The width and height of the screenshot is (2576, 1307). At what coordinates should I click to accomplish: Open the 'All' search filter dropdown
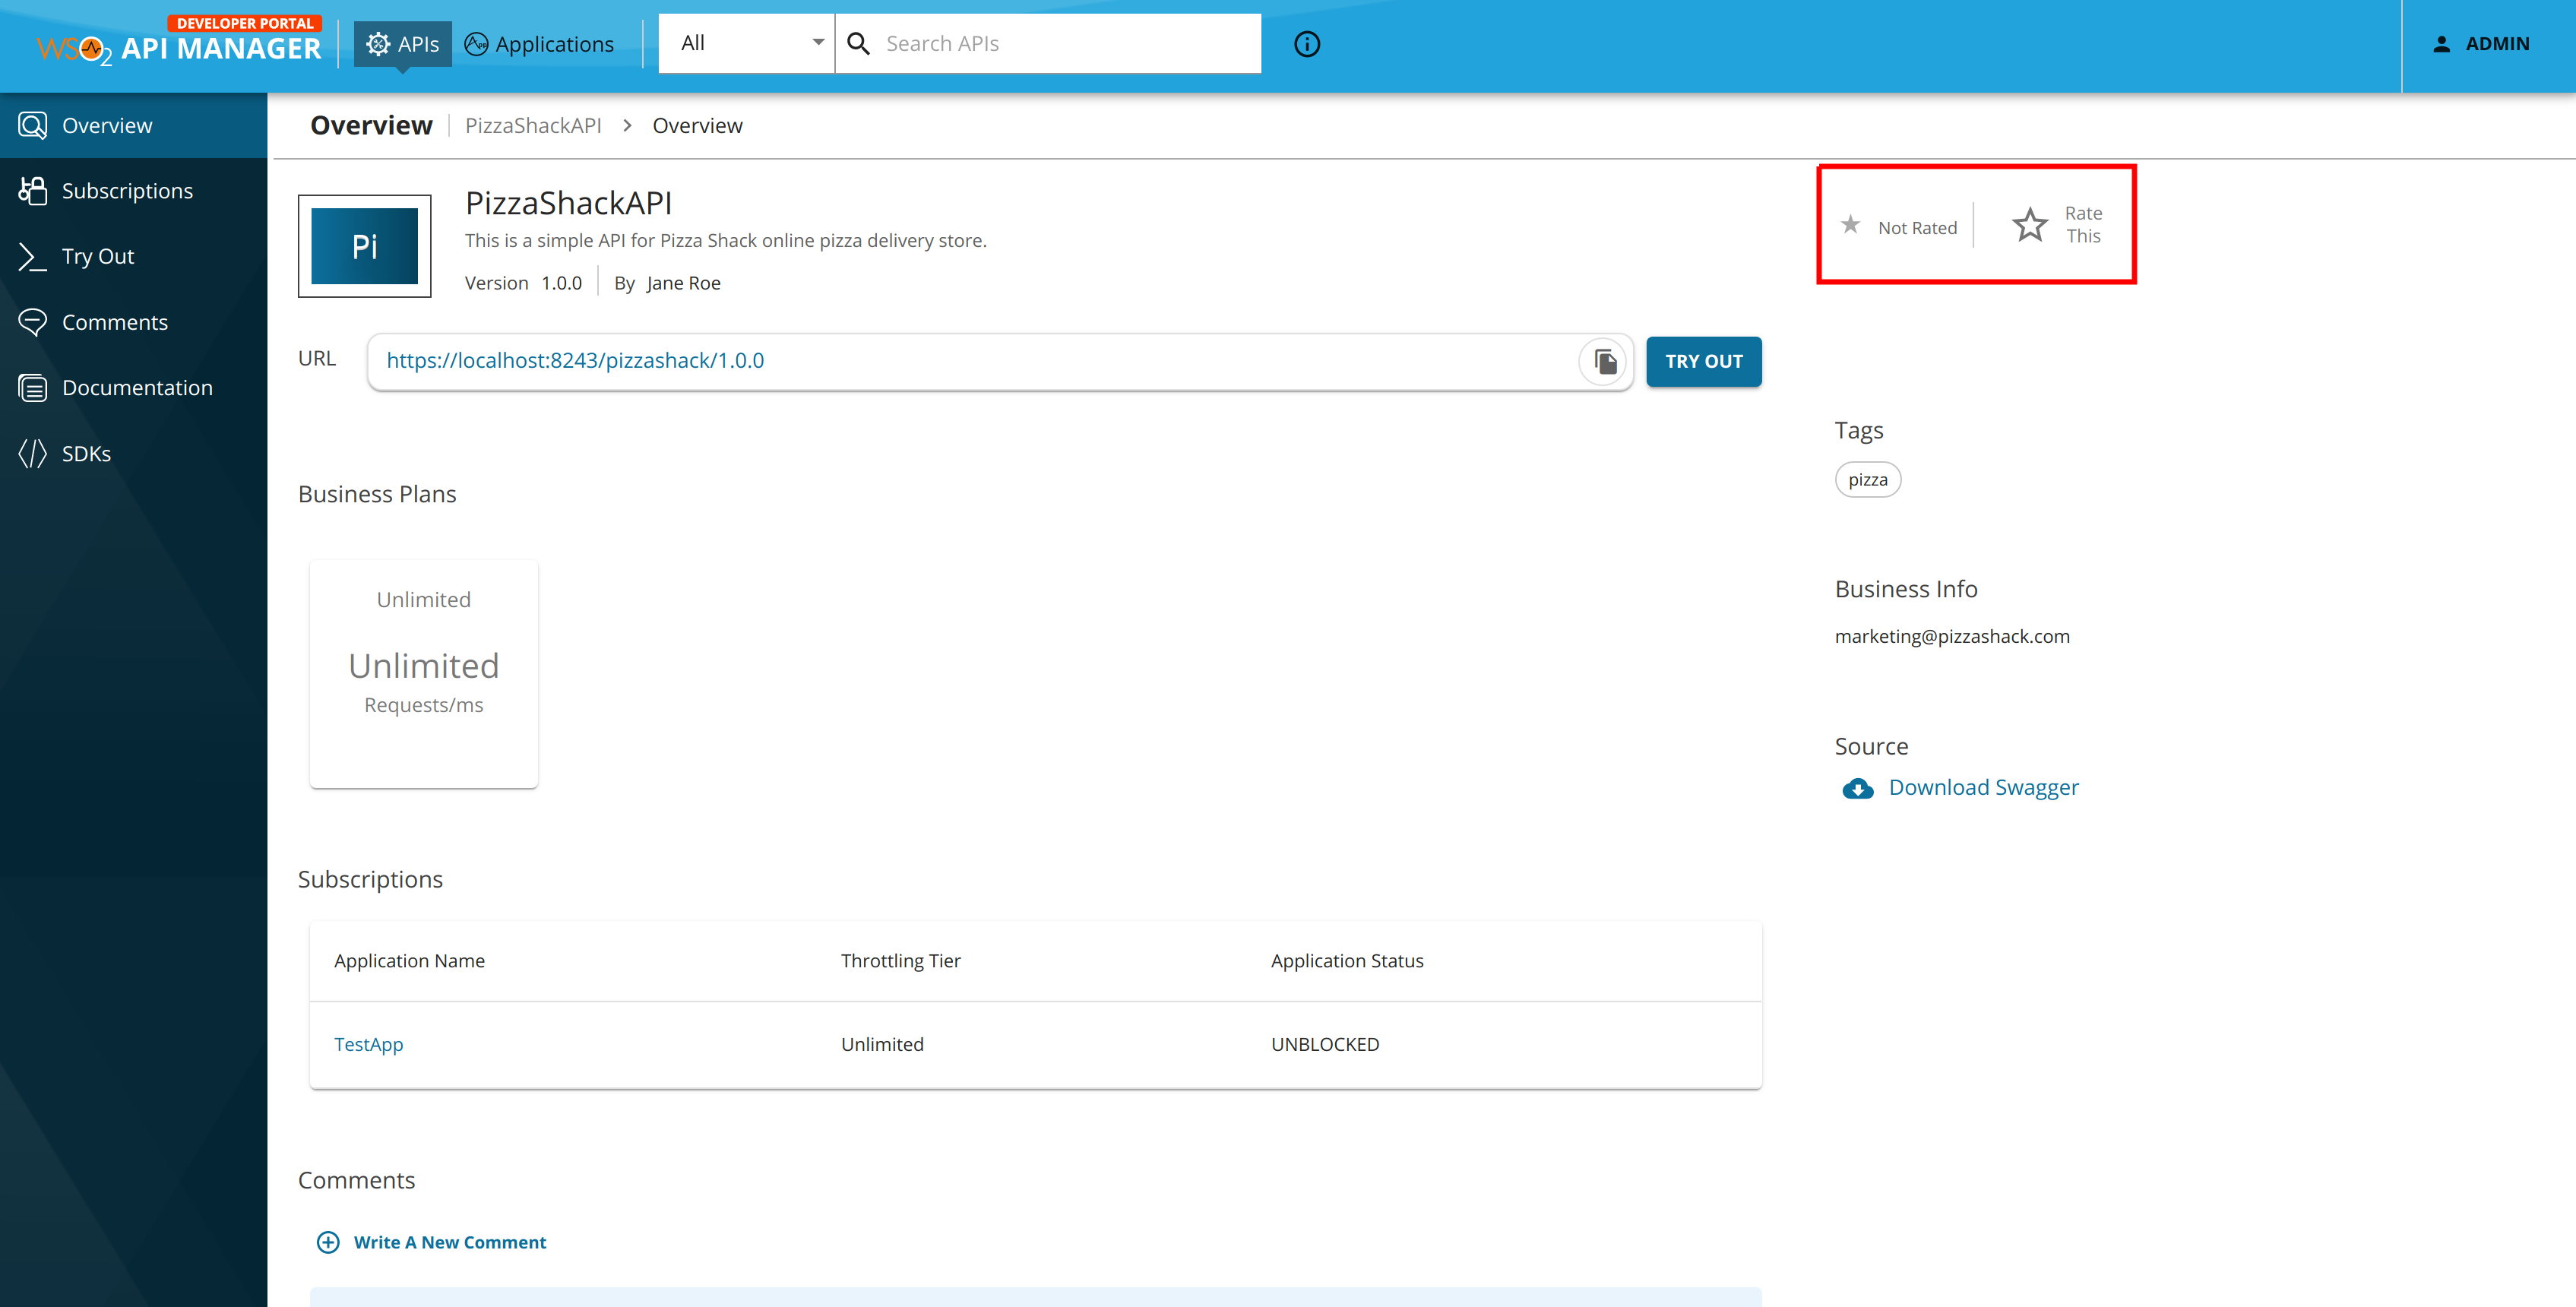pyautogui.click(x=747, y=43)
